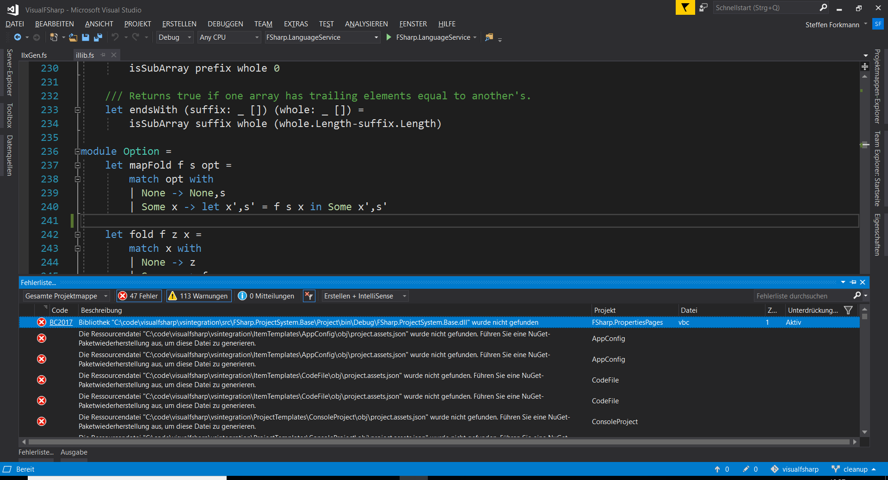This screenshot has height=480, width=888.
Task: Toggle display of 47 Fehler
Action: click(x=138, y=296)
